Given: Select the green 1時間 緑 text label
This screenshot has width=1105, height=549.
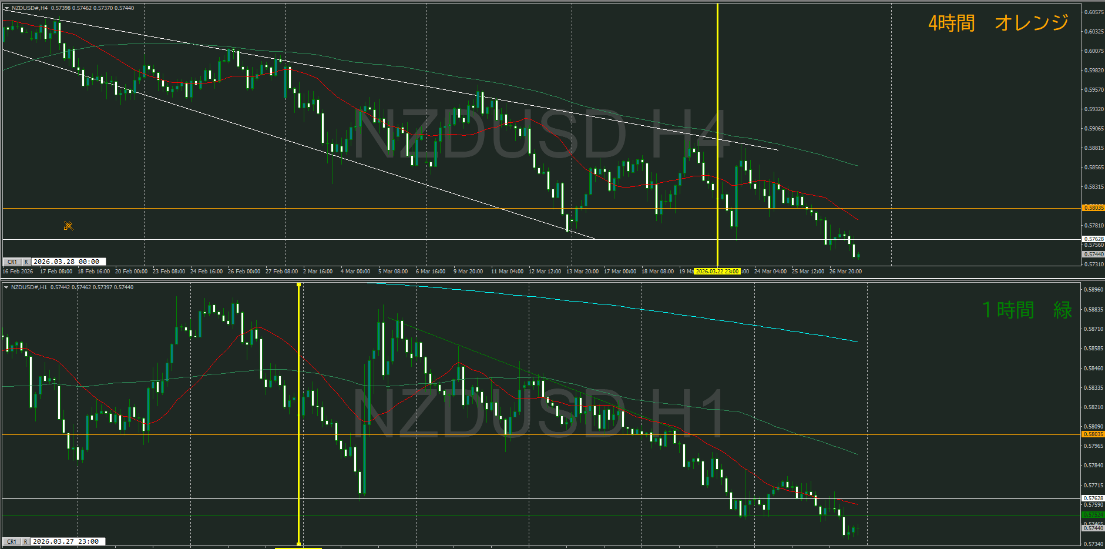Looking at the screenshot, I should [x=1026, y=310].
